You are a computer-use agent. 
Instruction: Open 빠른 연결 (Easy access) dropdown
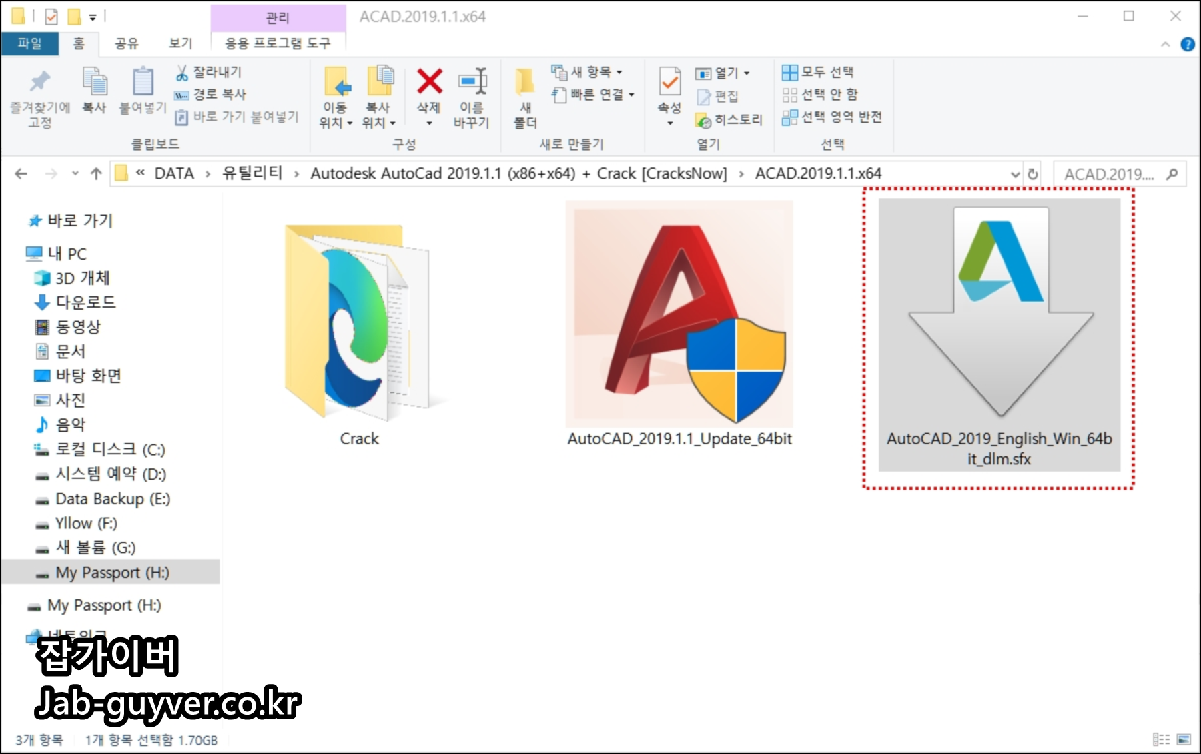593,95
